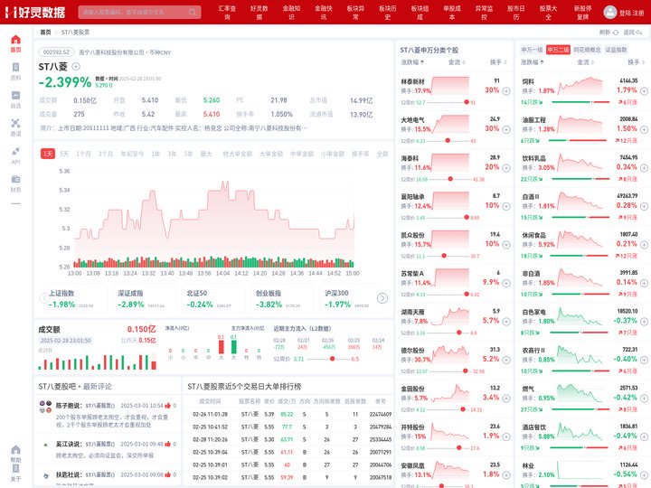Screen dimensions: 651x488
Task: Add 凯众股份 with its plus icon
Action: coord(506,245)
